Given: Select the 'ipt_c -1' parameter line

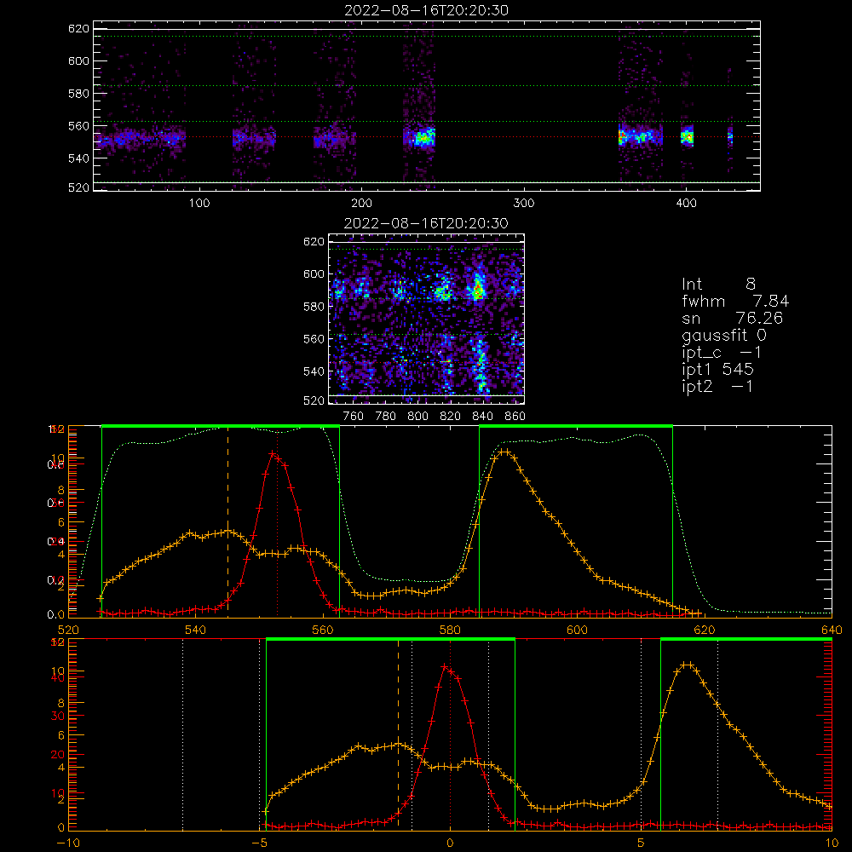Looking at the screenshot, I should [722, 353].
